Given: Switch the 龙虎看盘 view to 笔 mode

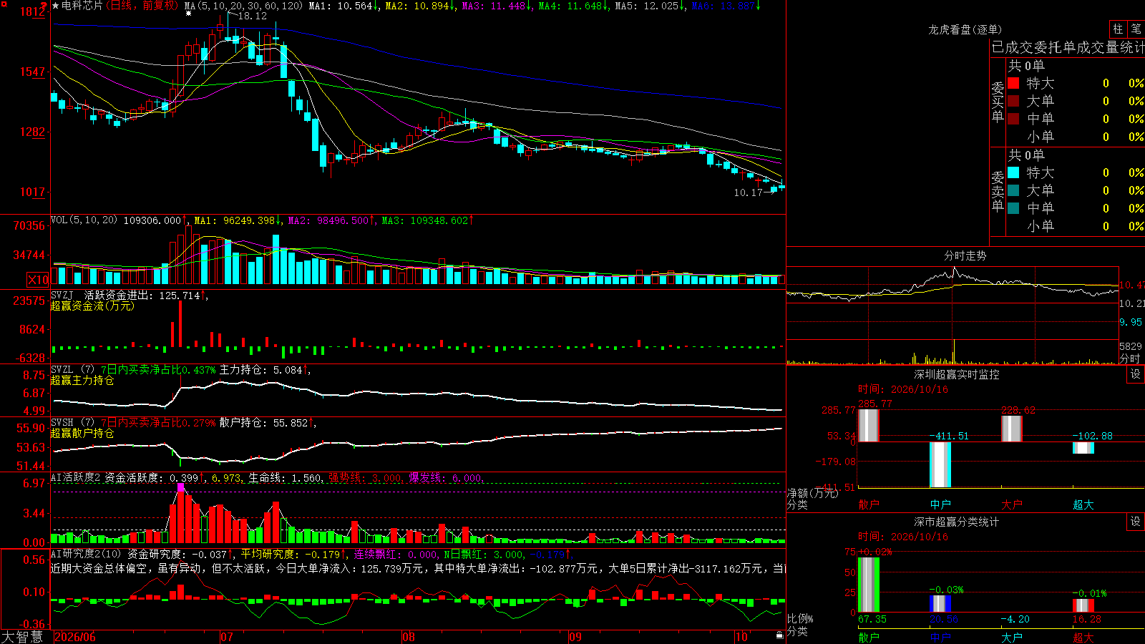Looking at the screenshot, I should pos(1136,29).
